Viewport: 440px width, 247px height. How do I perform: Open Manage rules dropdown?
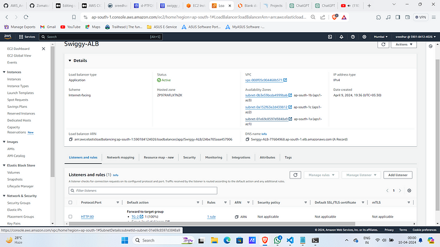(x=321, y=175)
